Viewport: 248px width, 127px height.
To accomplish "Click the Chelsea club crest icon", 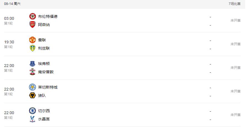I will point(33,111).
